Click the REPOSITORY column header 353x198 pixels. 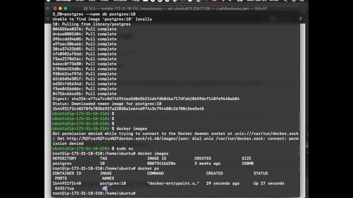coord(65,158)
